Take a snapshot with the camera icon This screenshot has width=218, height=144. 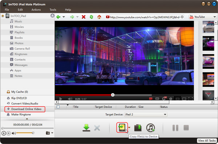coord(48,133)
